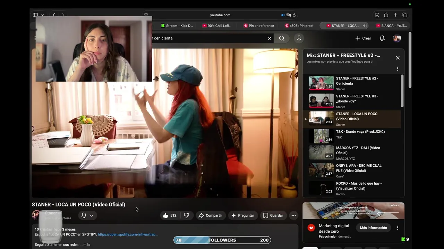Play STANER - FREESTYLE #2 - Cenicienta thumbnail
This screenshot has height=249, width=444.
(x=321, y=83)
